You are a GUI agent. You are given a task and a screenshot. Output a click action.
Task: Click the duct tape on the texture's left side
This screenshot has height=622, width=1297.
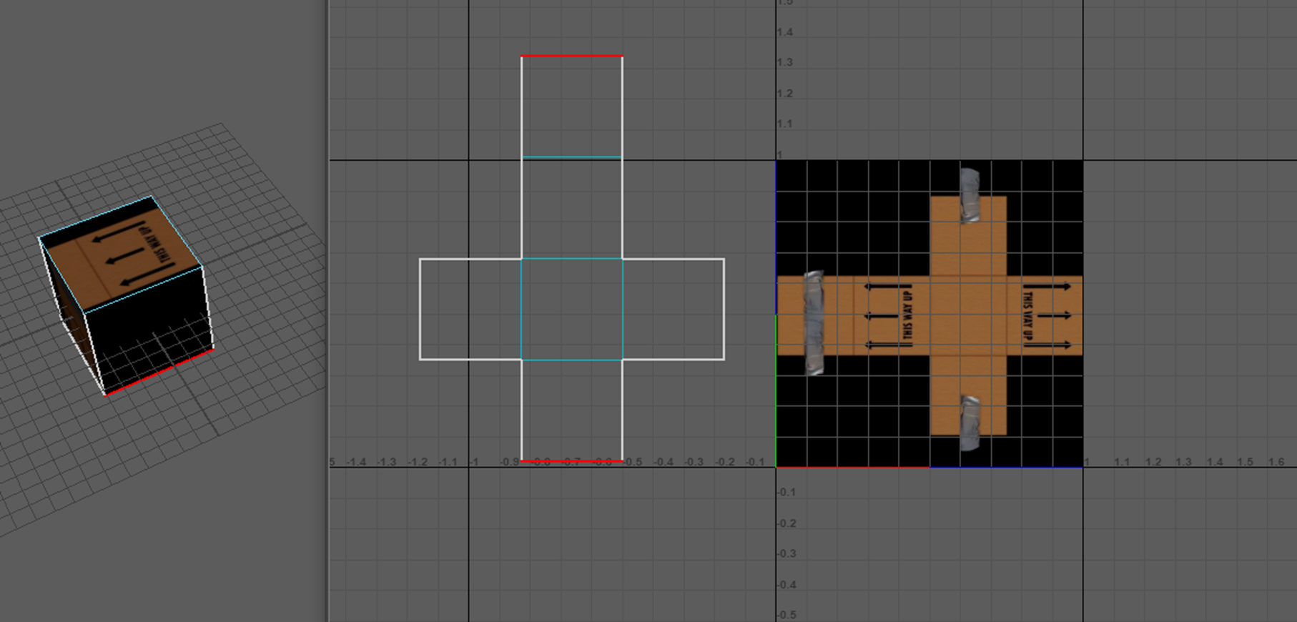click(814, 322)
